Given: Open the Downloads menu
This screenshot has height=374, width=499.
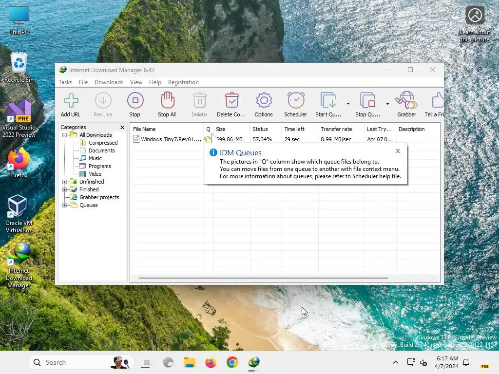Looking at the screenshot, I should coord(109,82).
